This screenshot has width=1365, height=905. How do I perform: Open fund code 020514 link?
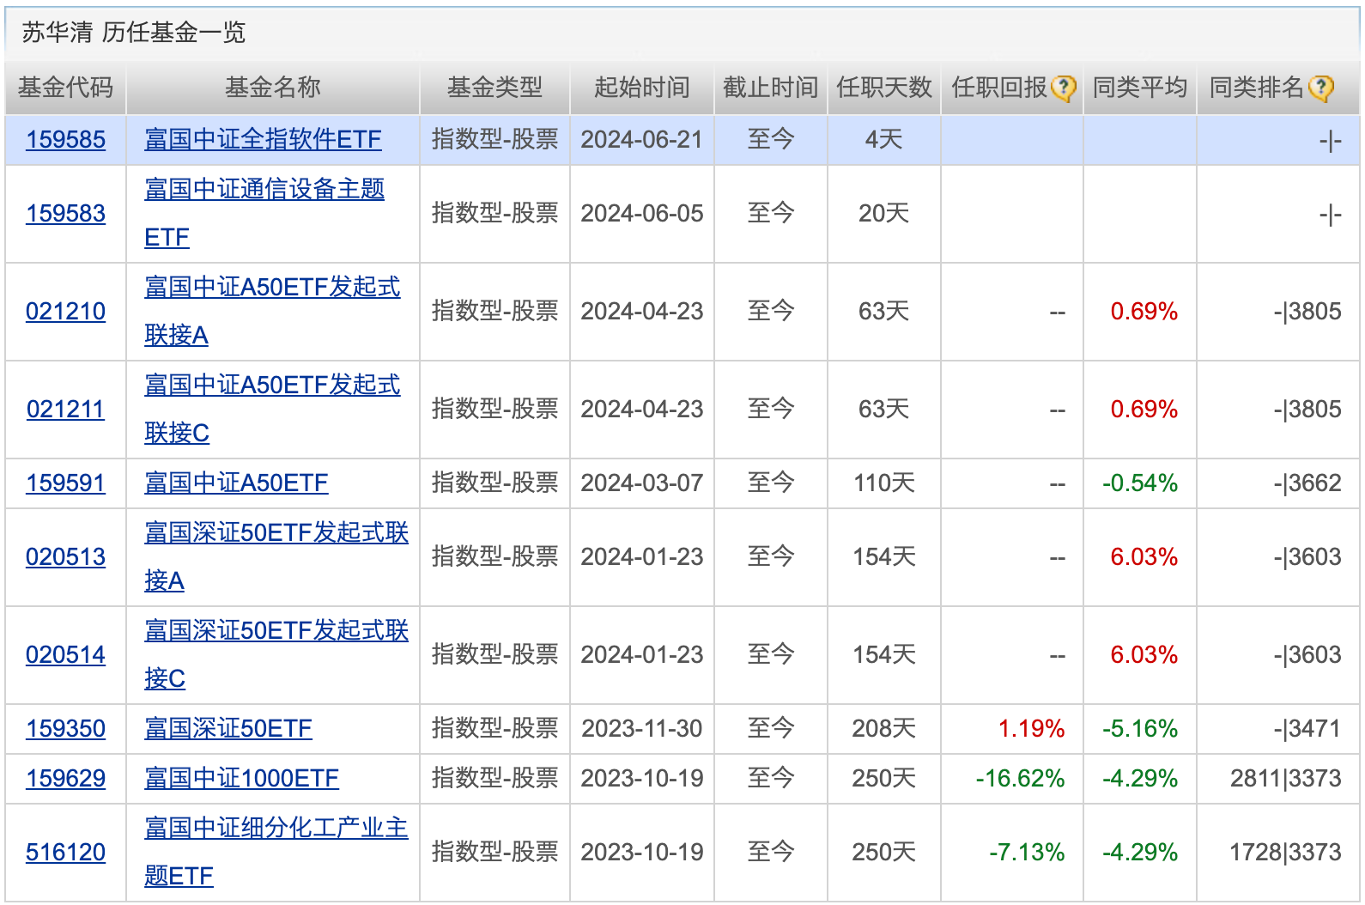pos(65,654)
